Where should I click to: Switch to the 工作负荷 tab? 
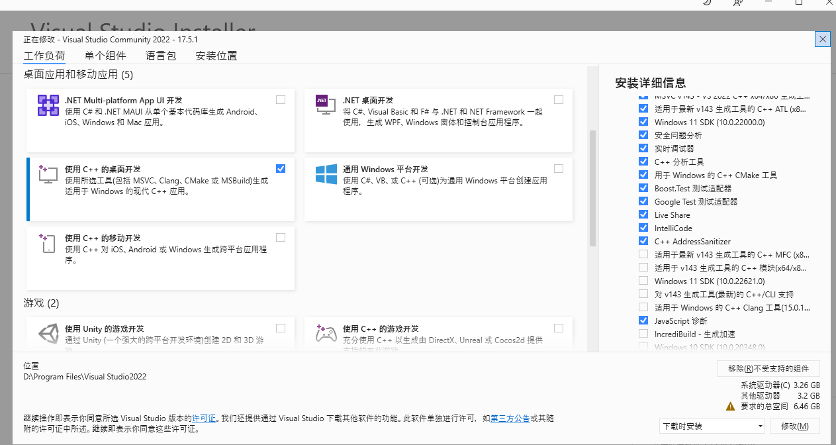point(44,56)
